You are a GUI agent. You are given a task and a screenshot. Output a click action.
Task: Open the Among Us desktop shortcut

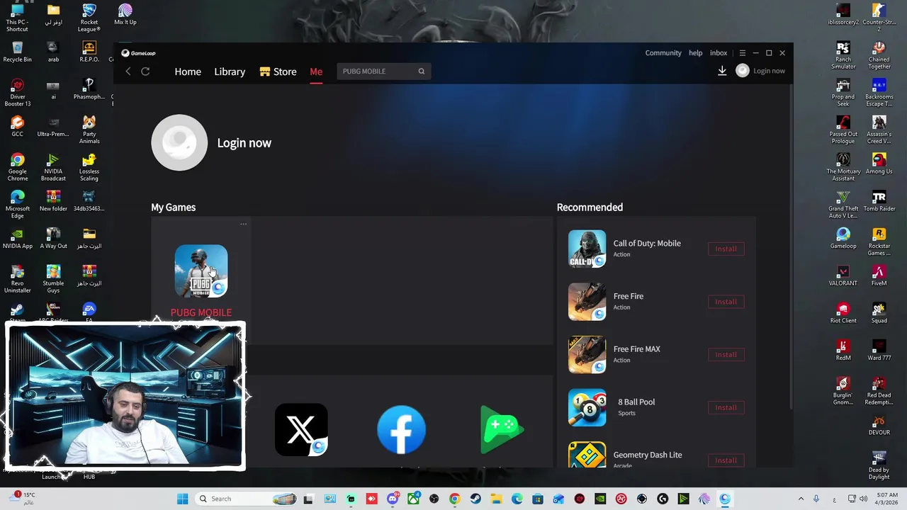879,164
